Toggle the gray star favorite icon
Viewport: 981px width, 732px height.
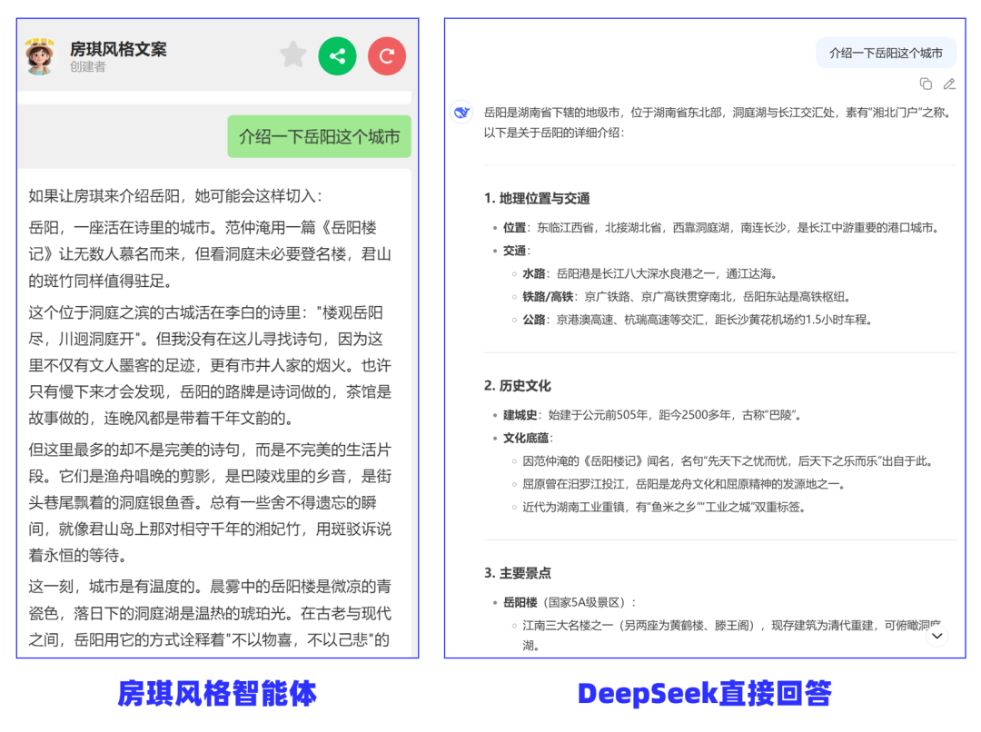click(292, 55)
